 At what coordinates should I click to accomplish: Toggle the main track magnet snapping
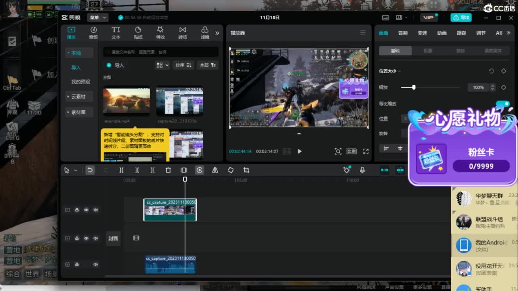coord(384,170)
